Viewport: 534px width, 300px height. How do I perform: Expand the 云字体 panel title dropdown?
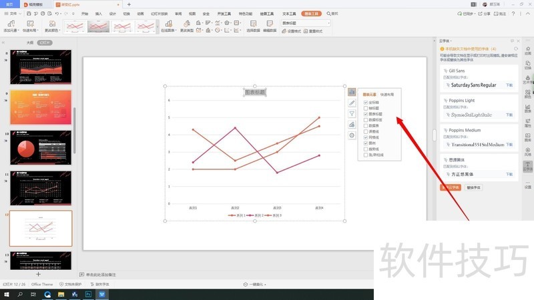pyautogui.click(x=445, y=41)
